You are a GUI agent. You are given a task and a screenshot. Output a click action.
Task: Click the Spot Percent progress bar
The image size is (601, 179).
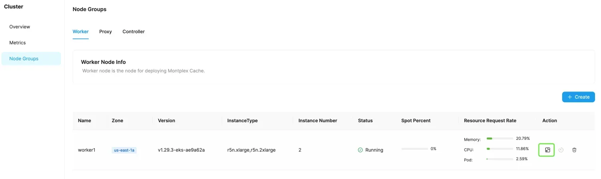(x=415, y=149)
